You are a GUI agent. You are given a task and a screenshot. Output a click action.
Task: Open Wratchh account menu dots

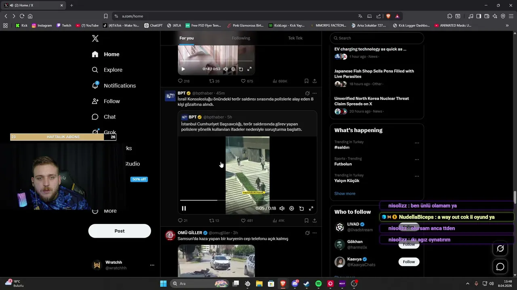[152, 265]
